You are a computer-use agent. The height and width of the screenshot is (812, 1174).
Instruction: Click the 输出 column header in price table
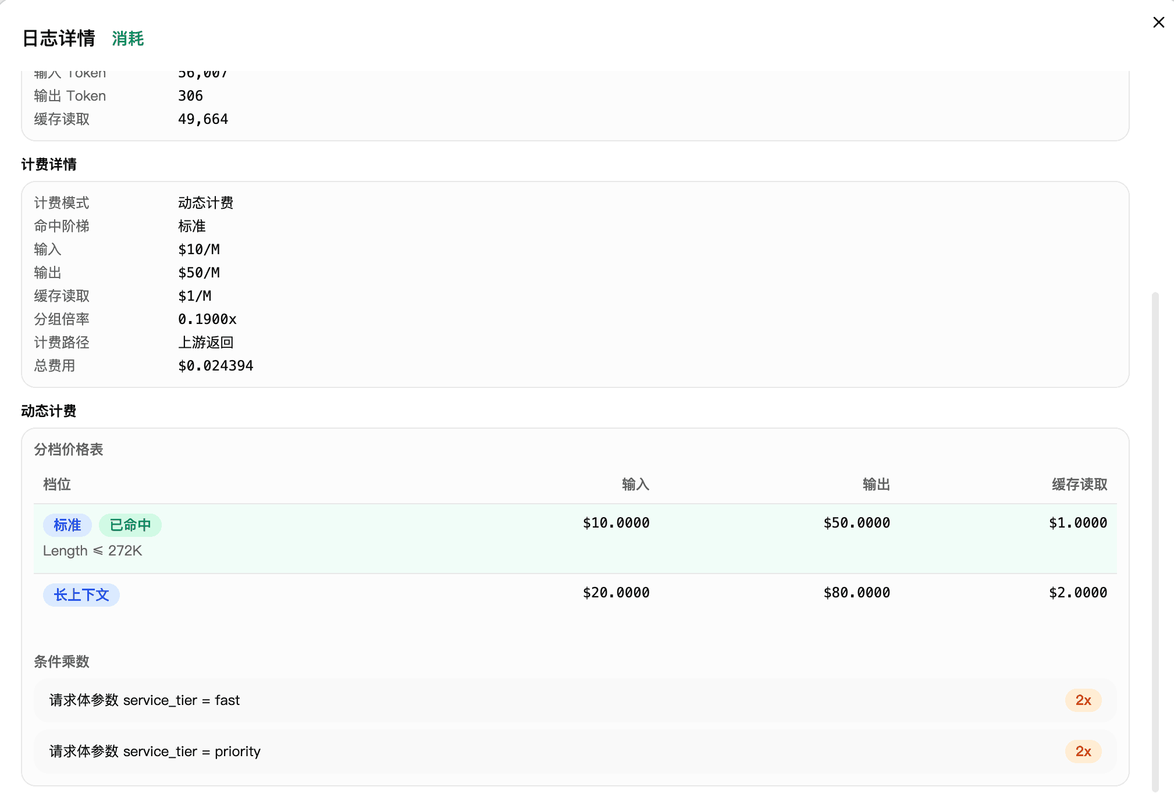click(x=876, y=485)
